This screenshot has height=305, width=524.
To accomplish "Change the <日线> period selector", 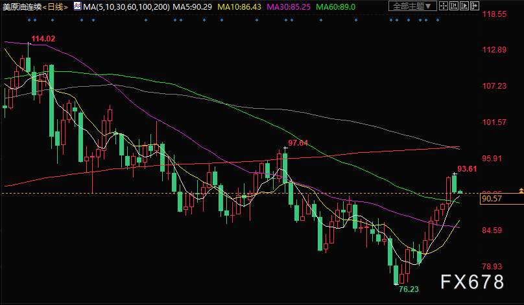I will (x=56, y=7).
